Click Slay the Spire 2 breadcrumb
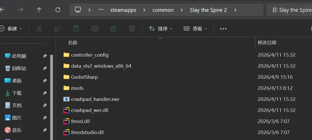312x140 pixels. [208, 10]
